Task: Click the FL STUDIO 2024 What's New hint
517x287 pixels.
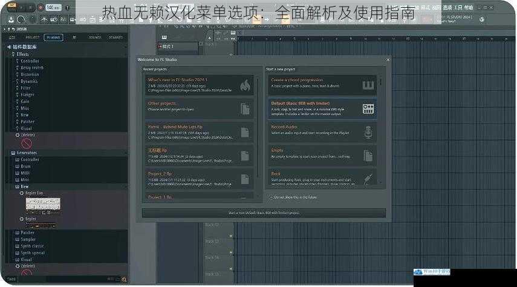Action: coord(455,19)
